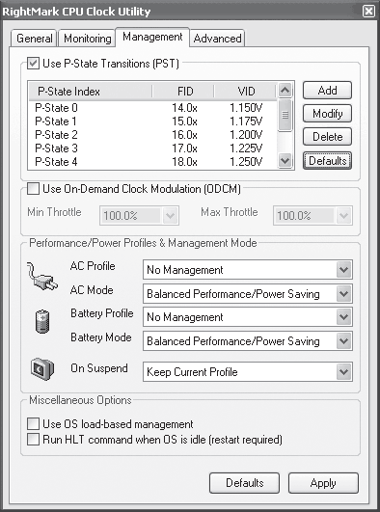Click the 16.0x FID value
380x512 pixels.
point(184,135)
